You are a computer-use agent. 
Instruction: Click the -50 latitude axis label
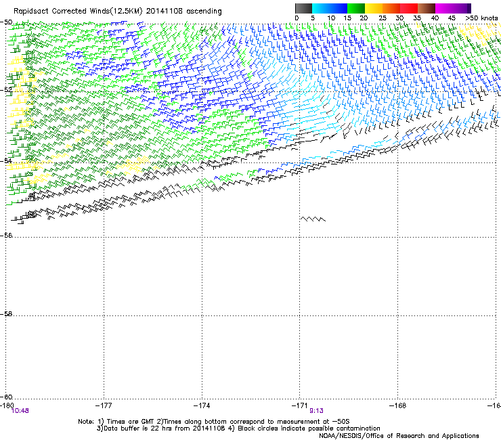coord(6,22)
